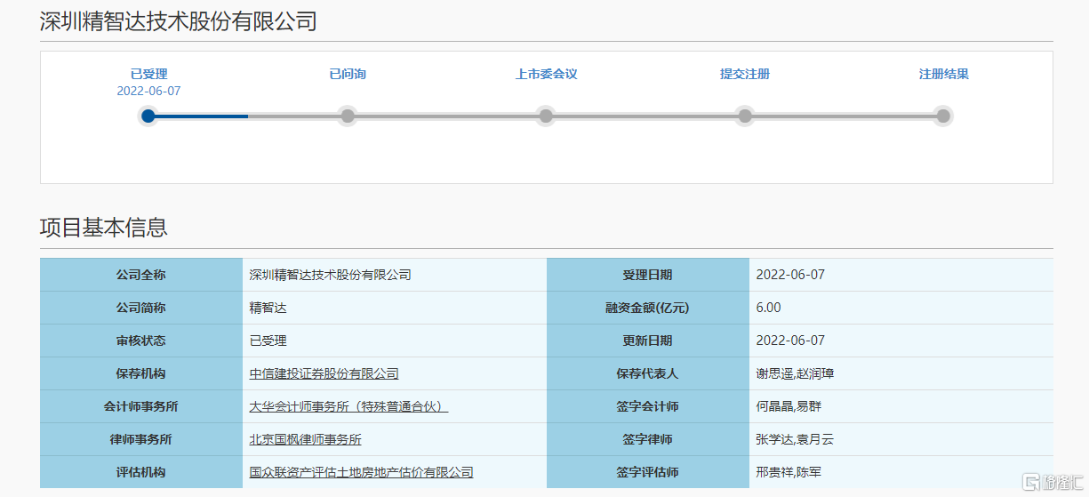This screenshot has width=1089, height=497.
Task: Click the 保荐代表人 header cell
Action: coord(648,374)
